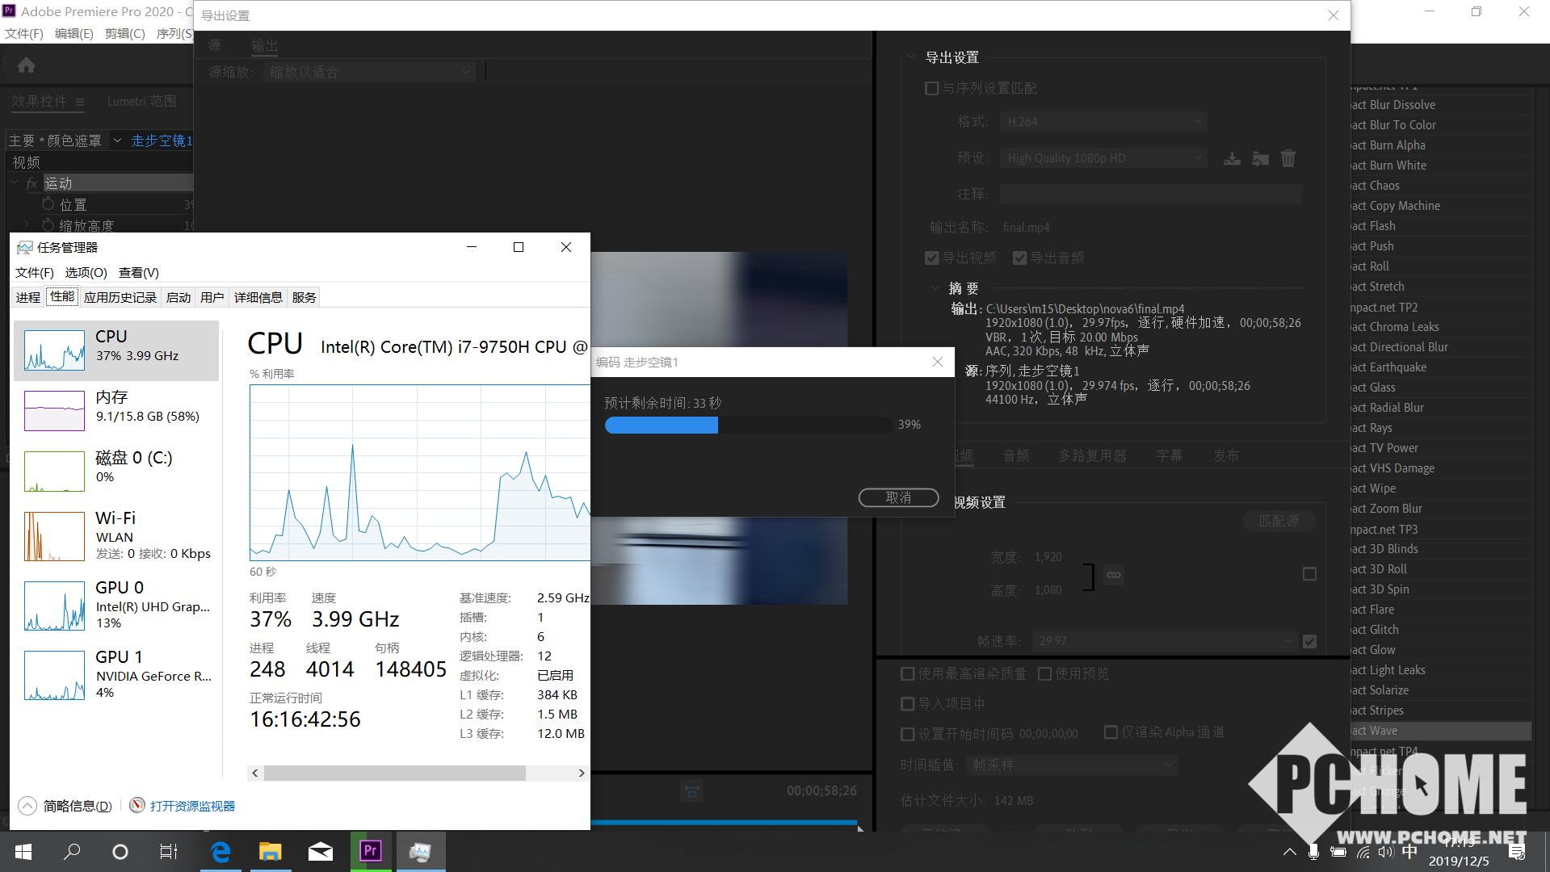Enable the 使用预览 checkbox

[1044, 673]
